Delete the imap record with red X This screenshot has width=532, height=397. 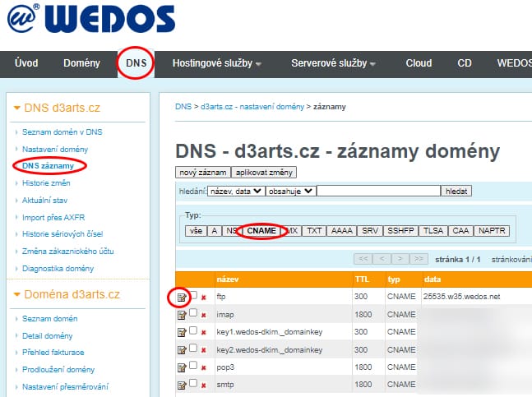[x=204, y=316]
